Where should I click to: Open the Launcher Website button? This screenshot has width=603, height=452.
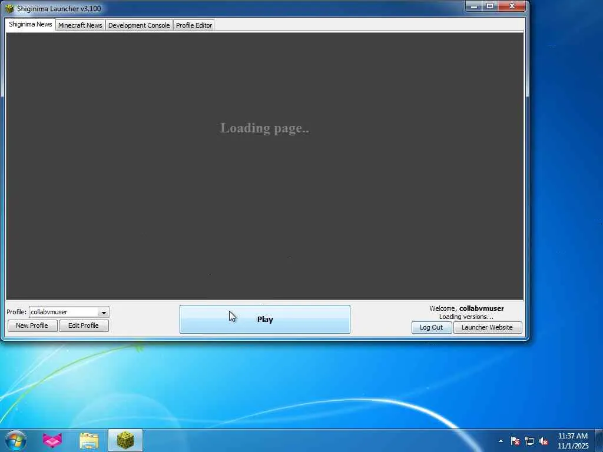point(487,327)
